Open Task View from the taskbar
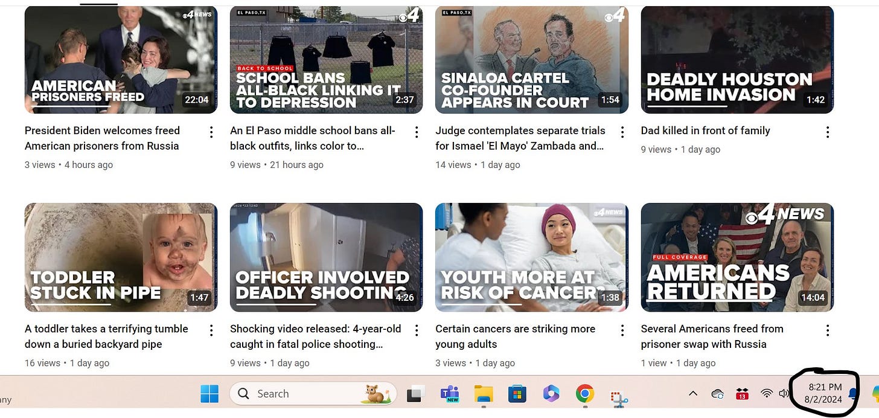 click(415, 394)
